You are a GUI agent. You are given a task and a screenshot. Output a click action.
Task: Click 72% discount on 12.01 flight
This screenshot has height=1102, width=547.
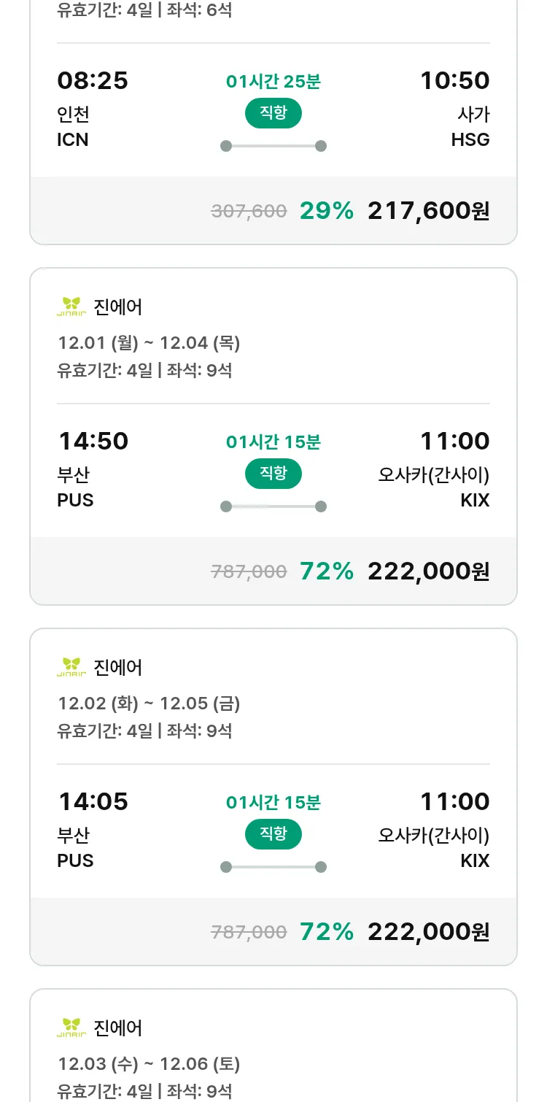326,571
